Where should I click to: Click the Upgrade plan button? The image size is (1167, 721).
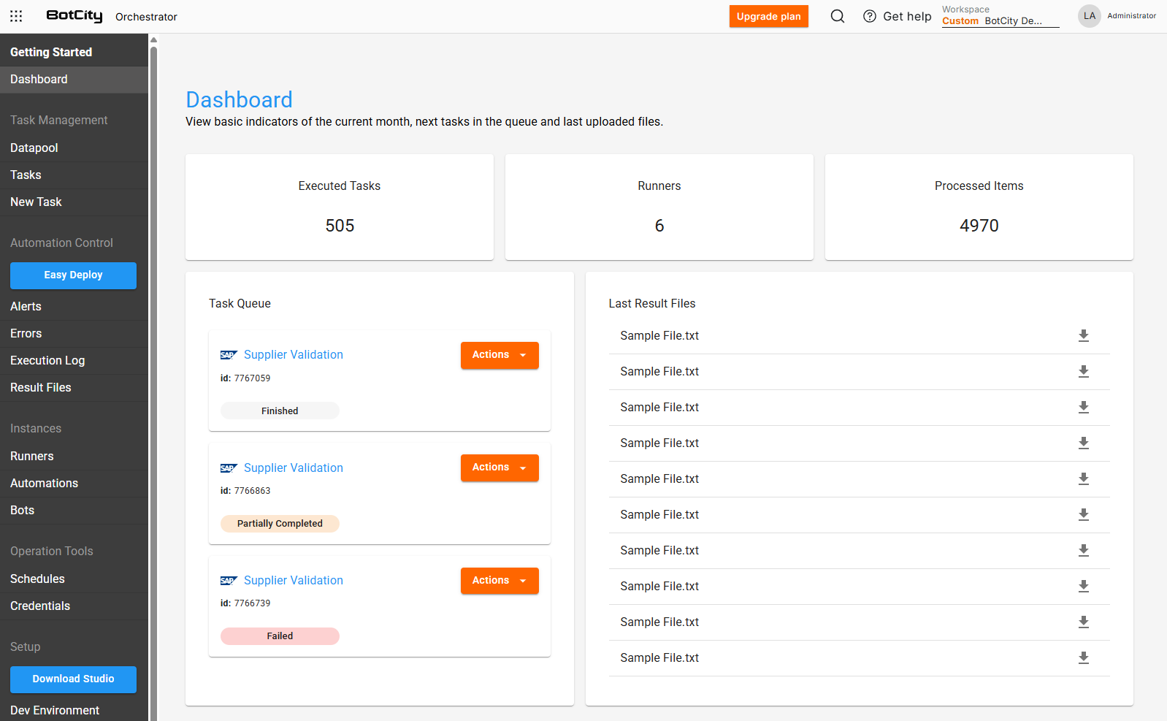tap(768, 16)
